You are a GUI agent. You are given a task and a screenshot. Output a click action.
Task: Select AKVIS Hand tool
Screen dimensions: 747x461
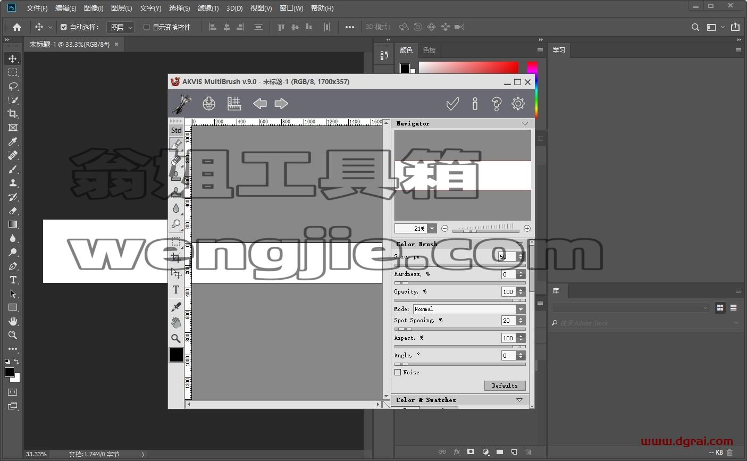tap(176, 322)
